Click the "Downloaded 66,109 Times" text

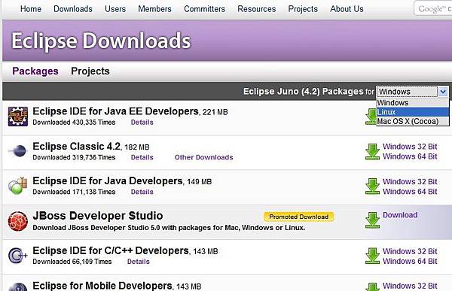[x=72, y=262]
